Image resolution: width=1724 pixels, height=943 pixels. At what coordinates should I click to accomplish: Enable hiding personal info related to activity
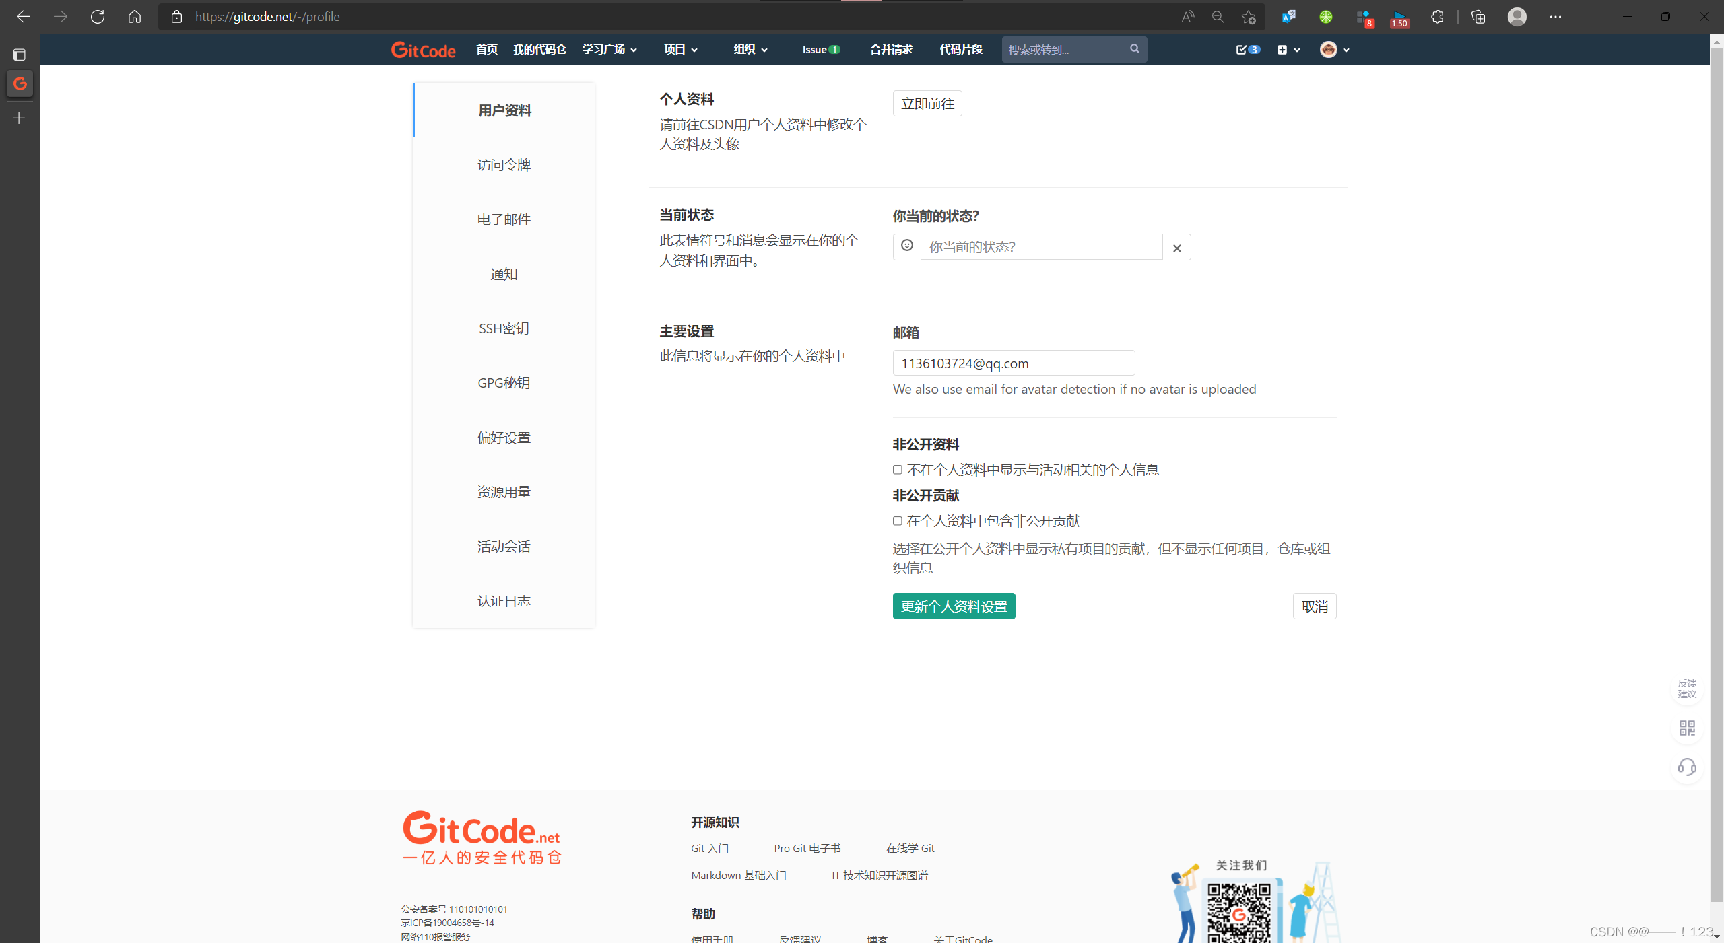pos(896,469)
